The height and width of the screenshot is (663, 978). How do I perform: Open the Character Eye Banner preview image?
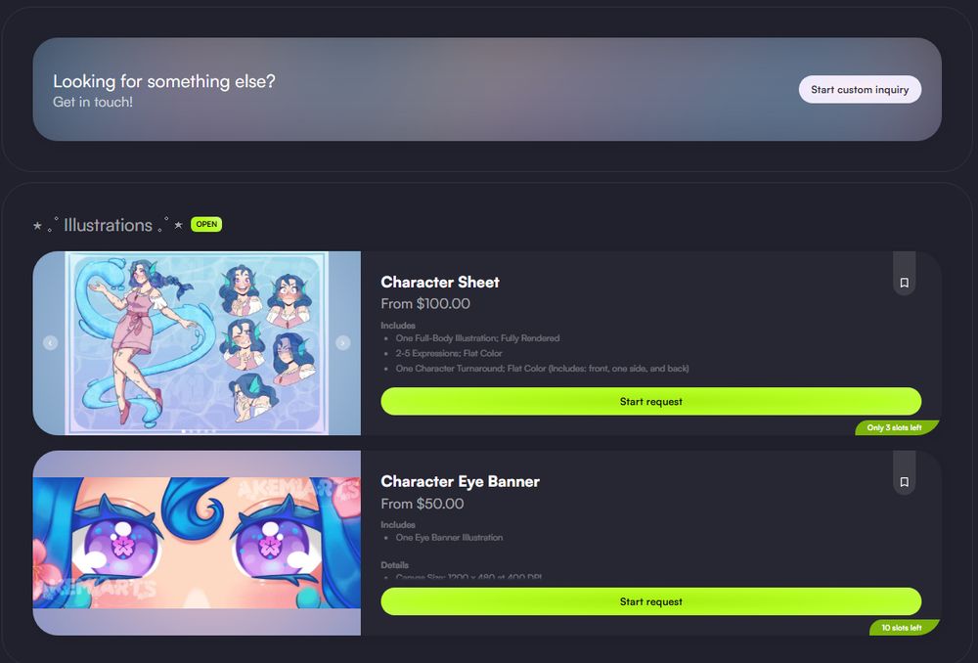(x=197, y=543)
